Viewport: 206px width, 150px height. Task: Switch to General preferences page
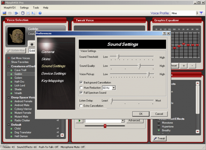48,52
